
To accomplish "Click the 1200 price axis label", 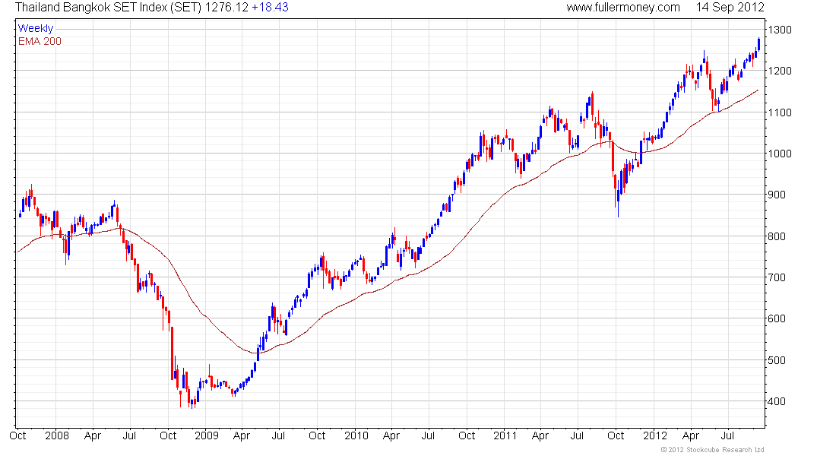I will (x=780, y=71).
